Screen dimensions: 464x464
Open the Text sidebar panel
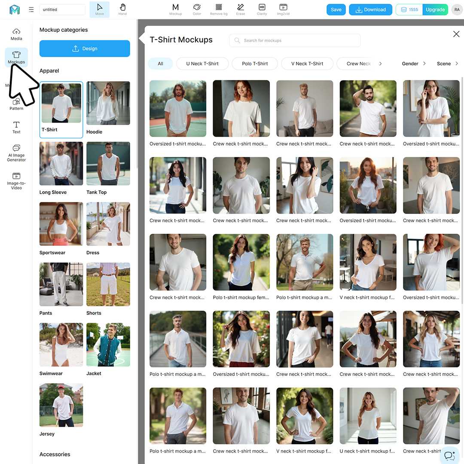tap(16, 128)
